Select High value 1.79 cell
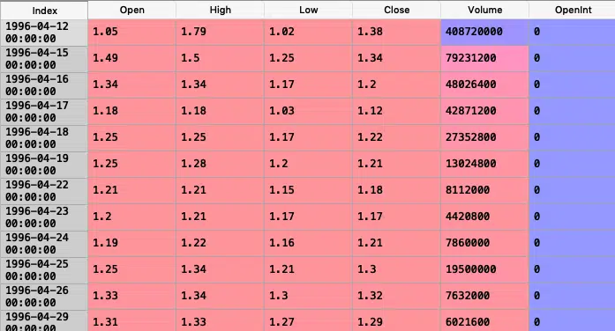The image size is (615, 331). pos(220,32)
